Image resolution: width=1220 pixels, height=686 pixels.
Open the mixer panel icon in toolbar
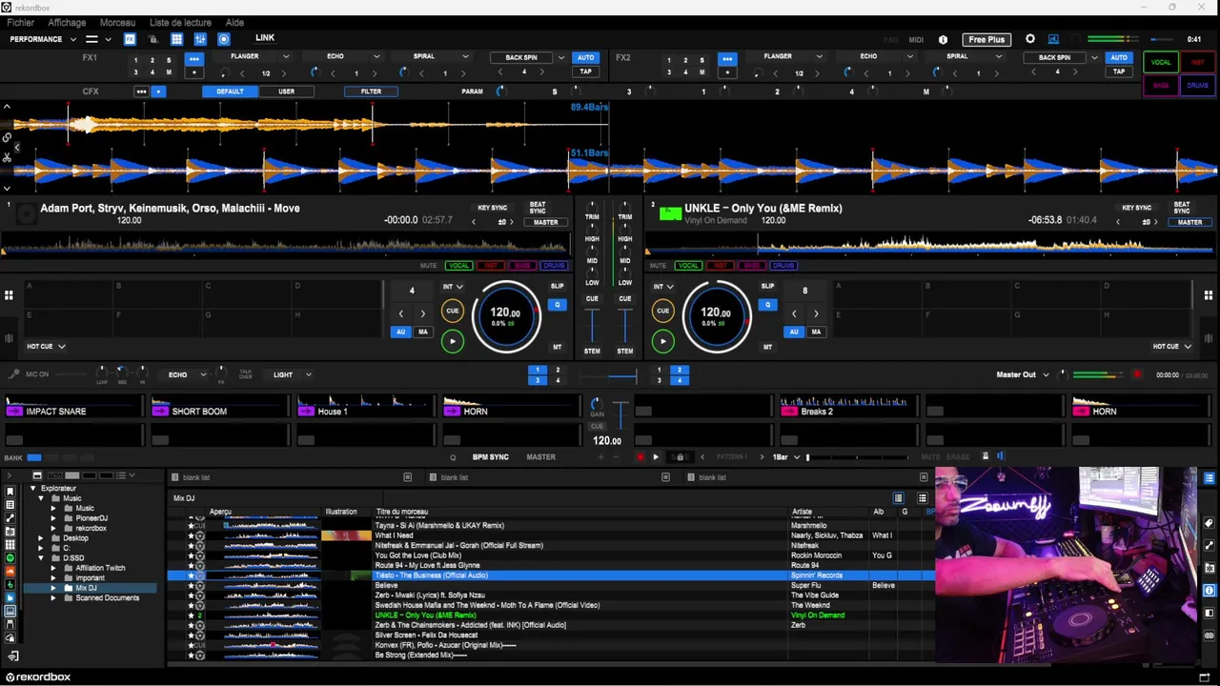[x=200, y=39]
